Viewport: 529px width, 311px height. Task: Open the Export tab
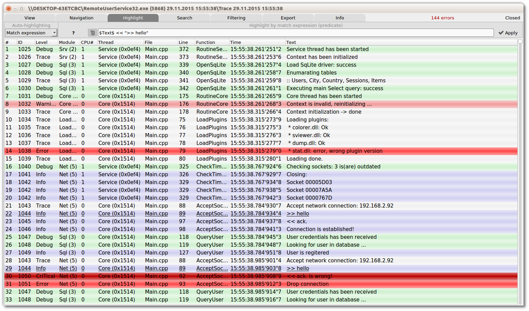coord(288,18)
